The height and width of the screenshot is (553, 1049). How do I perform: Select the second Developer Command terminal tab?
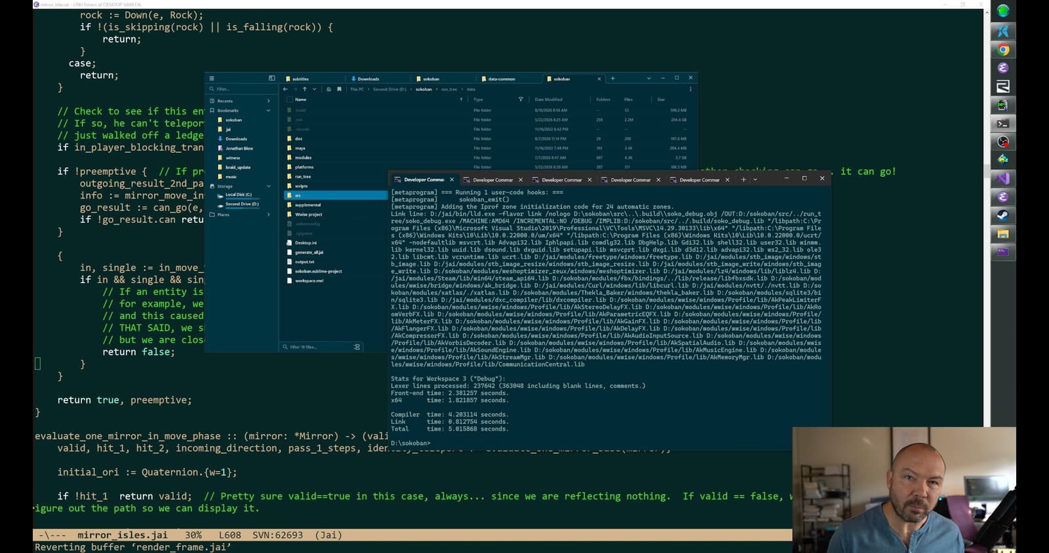[492, 180]
